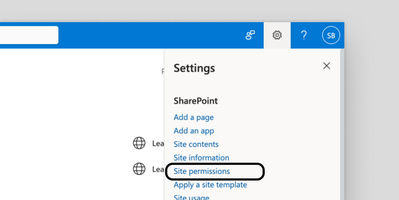Close the Settings panel
The image size is (399, 200).
(x=326, y=66)
